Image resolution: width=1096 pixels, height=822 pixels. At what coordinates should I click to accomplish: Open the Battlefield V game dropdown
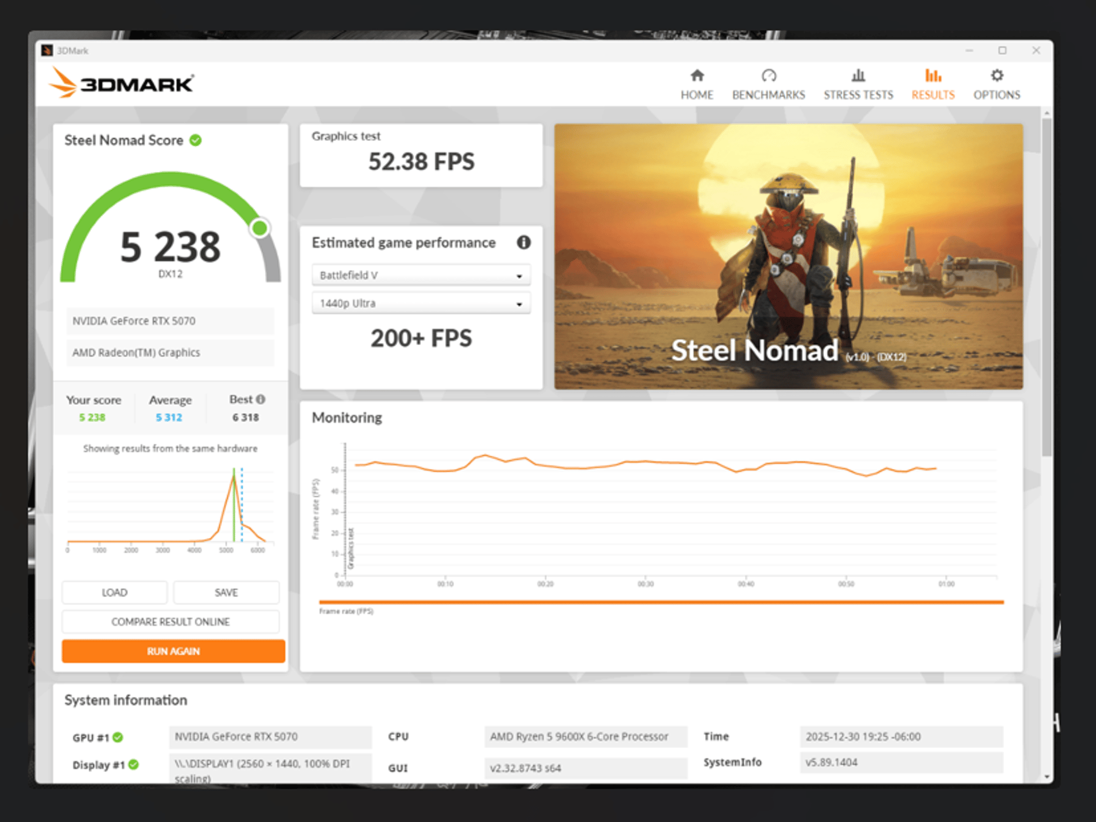[421, 275]
